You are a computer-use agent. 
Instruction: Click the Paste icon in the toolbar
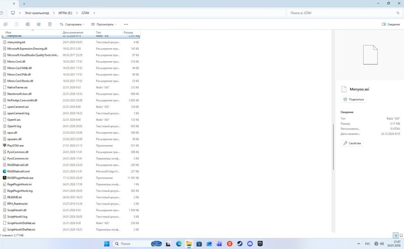(17, 24)
